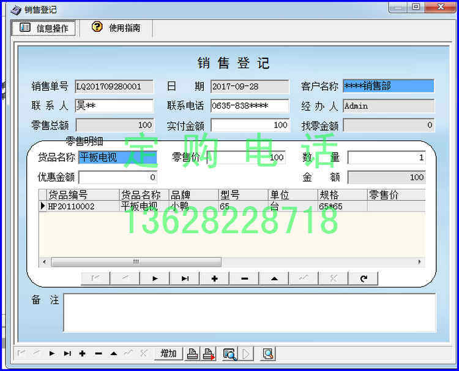Select the HP20110002 cell

point(83,206)
